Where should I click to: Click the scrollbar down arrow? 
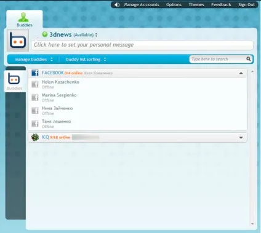pos(252,224)
